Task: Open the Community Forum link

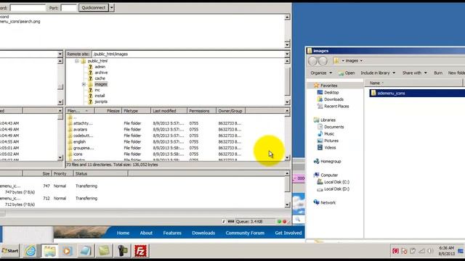Action: (x=245, y=233)
